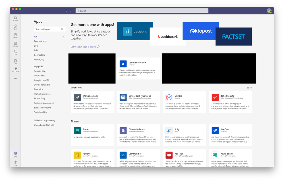Open the Forms app icon
The height and width of the screenshot is (181, 284).
pyautogui.click(x=77, y=130)
